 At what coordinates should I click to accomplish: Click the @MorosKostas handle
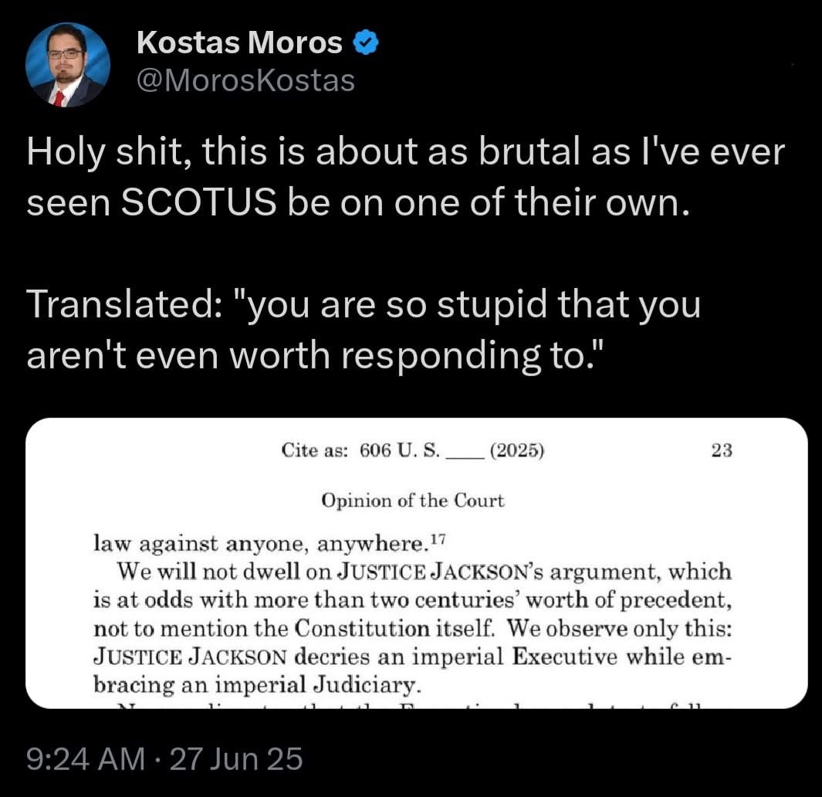click(x=245, y=80)
